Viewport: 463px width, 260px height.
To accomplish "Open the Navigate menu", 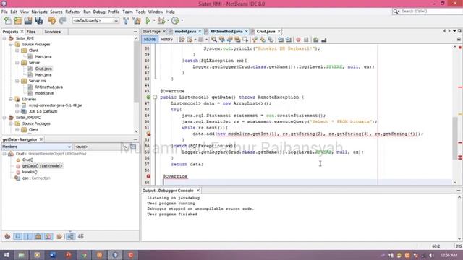I will [x=40, y=12].
